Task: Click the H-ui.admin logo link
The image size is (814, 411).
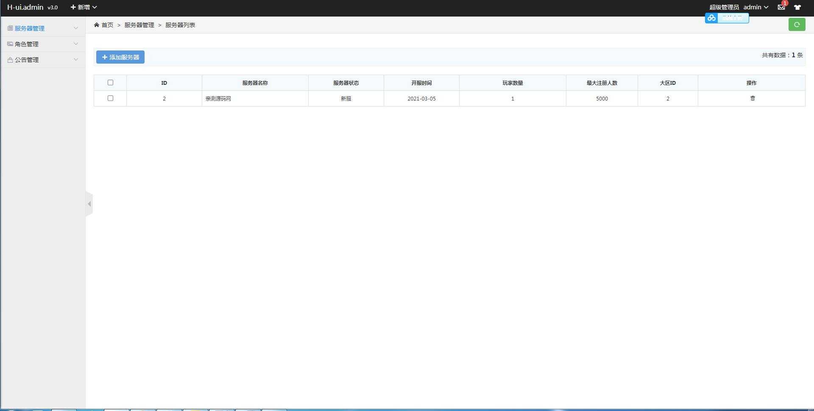Action: tap(25, 7)
